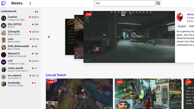Screen dimensions: 194x109
Task: Click the LIVE badge on featured stream
Action: click(88, 14)
